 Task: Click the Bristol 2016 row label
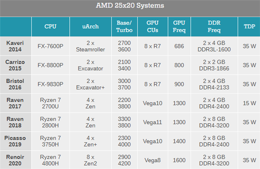(15, 84)
